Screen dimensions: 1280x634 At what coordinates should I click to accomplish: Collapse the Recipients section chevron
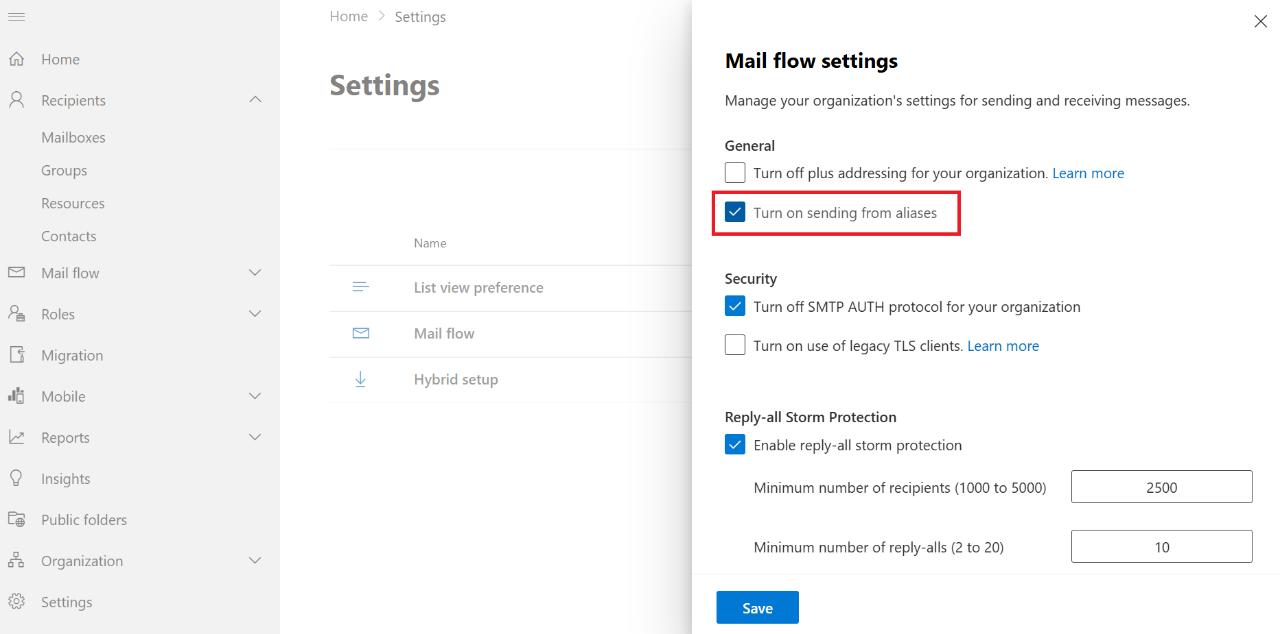point(255,100)
